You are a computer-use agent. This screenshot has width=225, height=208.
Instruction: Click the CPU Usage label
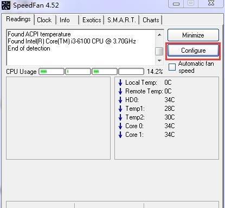(21, 72)
